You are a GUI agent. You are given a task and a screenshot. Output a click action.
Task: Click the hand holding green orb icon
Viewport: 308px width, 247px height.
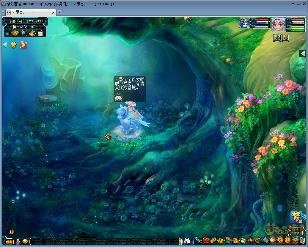click(213, 240)
